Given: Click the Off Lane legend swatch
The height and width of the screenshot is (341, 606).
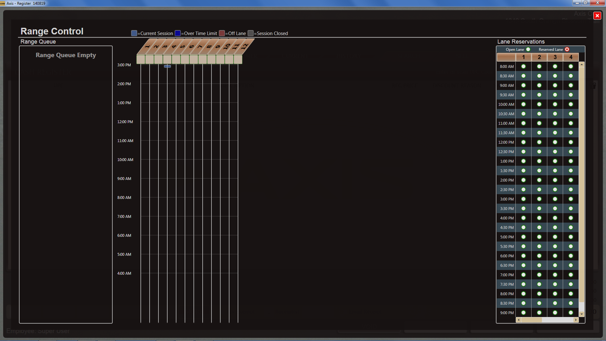Looking at the screenshot, I should click(222, 33).
